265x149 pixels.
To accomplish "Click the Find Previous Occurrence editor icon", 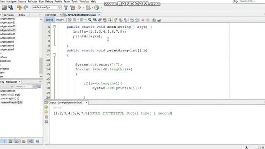I will point(95,20).
